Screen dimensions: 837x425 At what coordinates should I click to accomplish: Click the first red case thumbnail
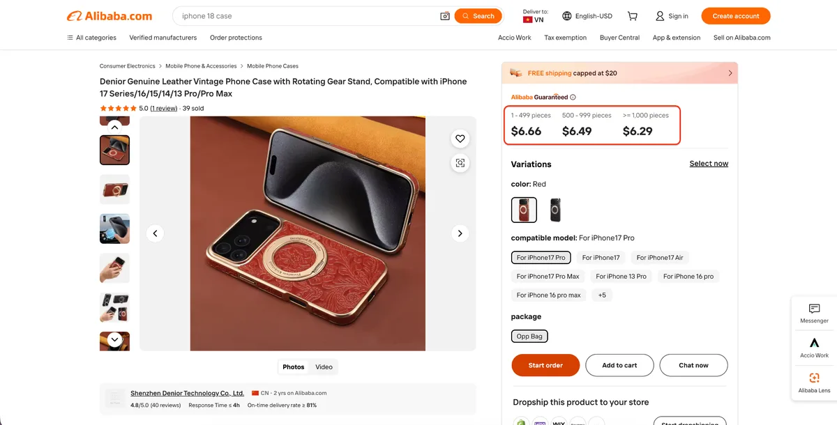114,150
